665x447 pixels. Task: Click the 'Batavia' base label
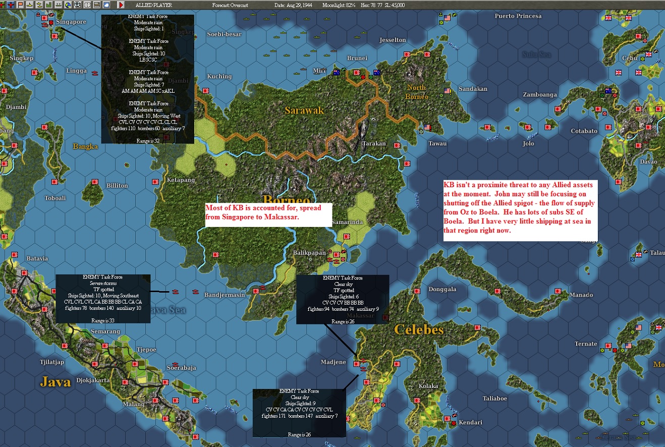37,258
